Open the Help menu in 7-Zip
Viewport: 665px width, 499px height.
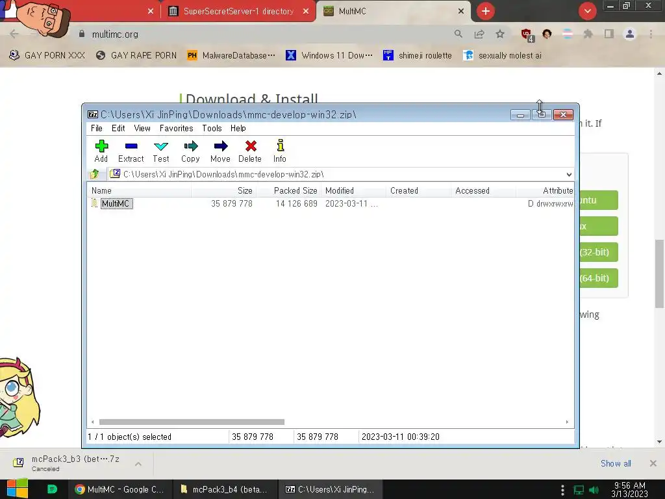tap(238, 128)
